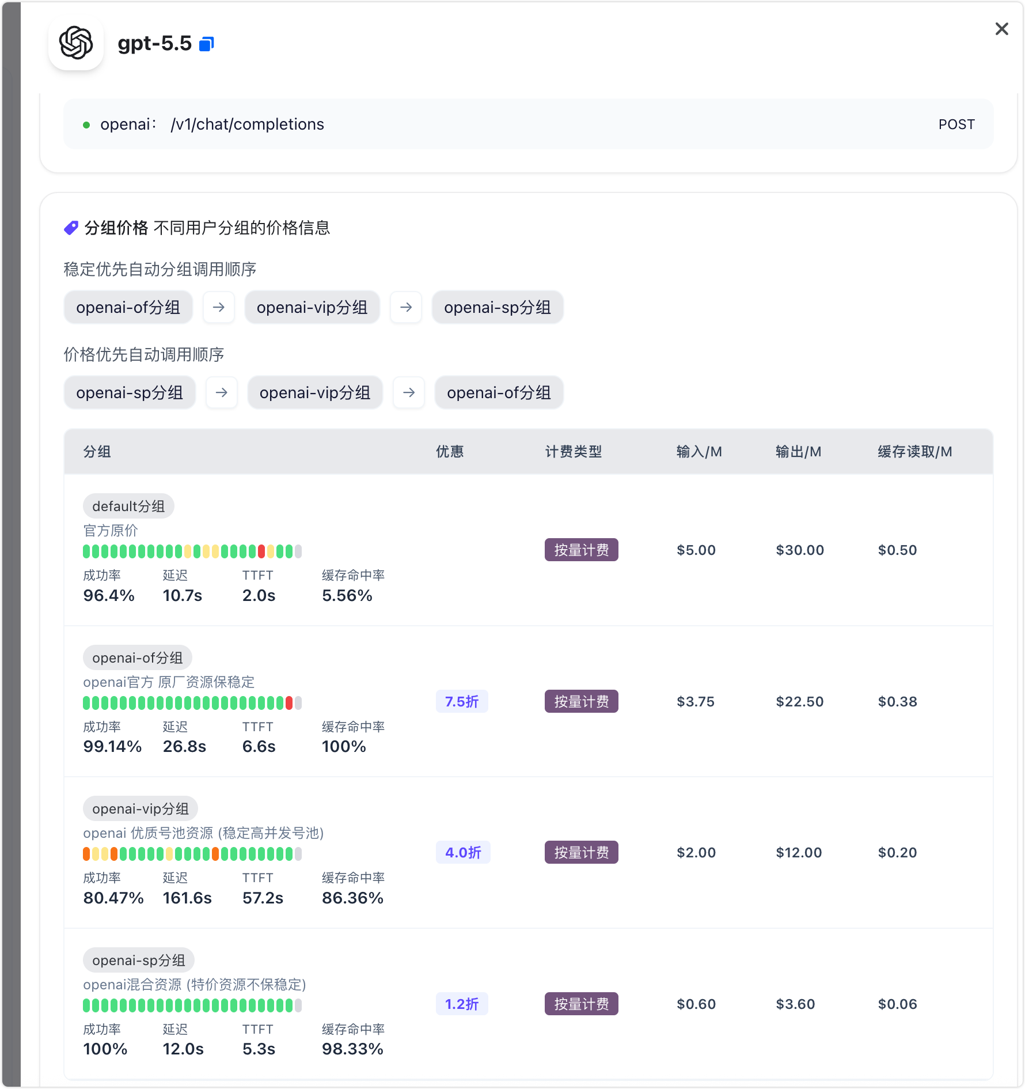Click the 输入/M column header
This screenshot has width=1025, height=1089.
pyautogui.click(x=699, y=452)
